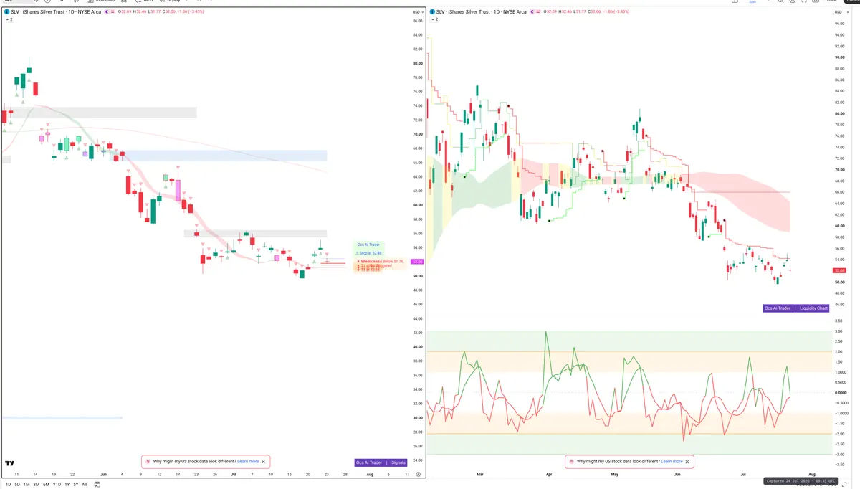The image size is (860, 489).
Task: Click the 'Jun' date label on left chart axis
Action: (x=103, y=475)
